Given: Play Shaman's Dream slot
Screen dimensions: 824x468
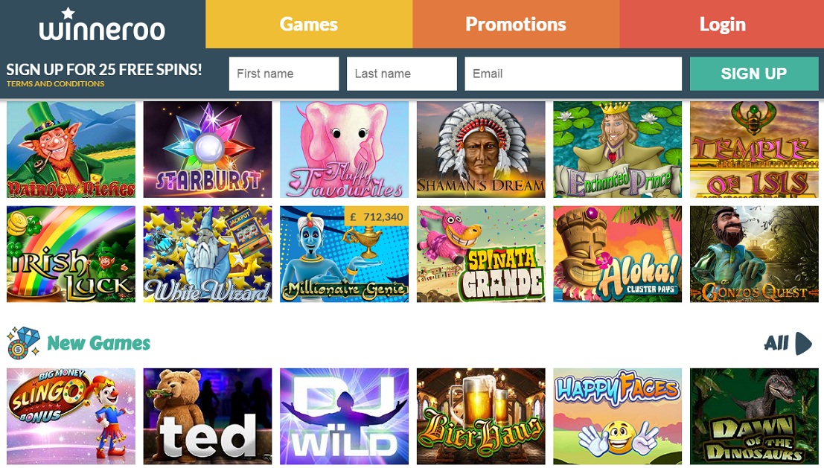Looking at the screenshot, I should [x=481, y=150].
